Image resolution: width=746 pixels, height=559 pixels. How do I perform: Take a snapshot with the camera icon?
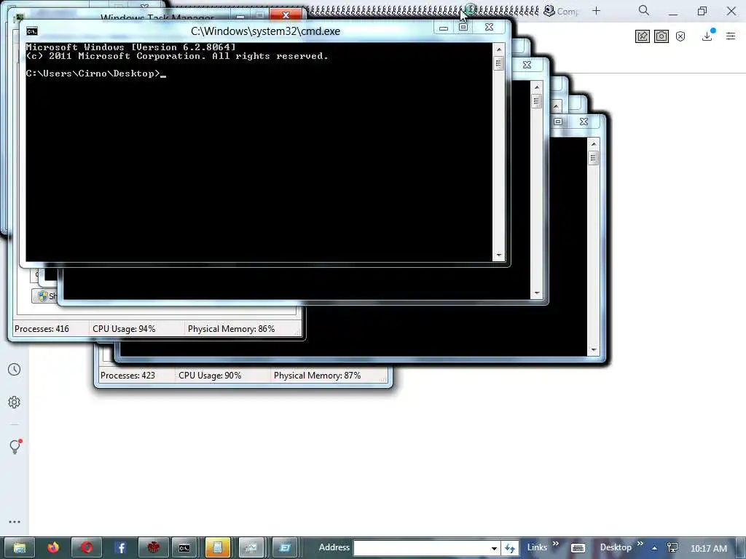point(661,36)
